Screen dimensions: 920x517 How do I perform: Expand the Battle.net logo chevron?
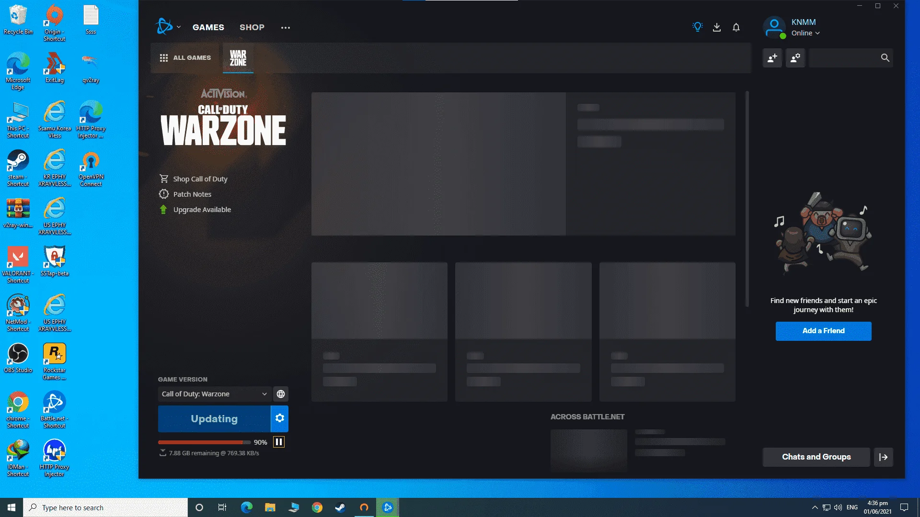[179, 27]
